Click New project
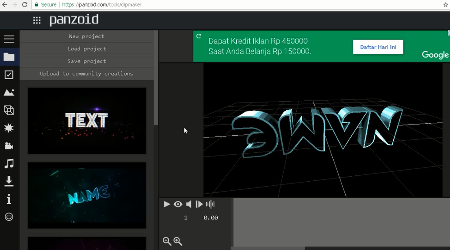 pyautogui.click(x=87, y=36)
